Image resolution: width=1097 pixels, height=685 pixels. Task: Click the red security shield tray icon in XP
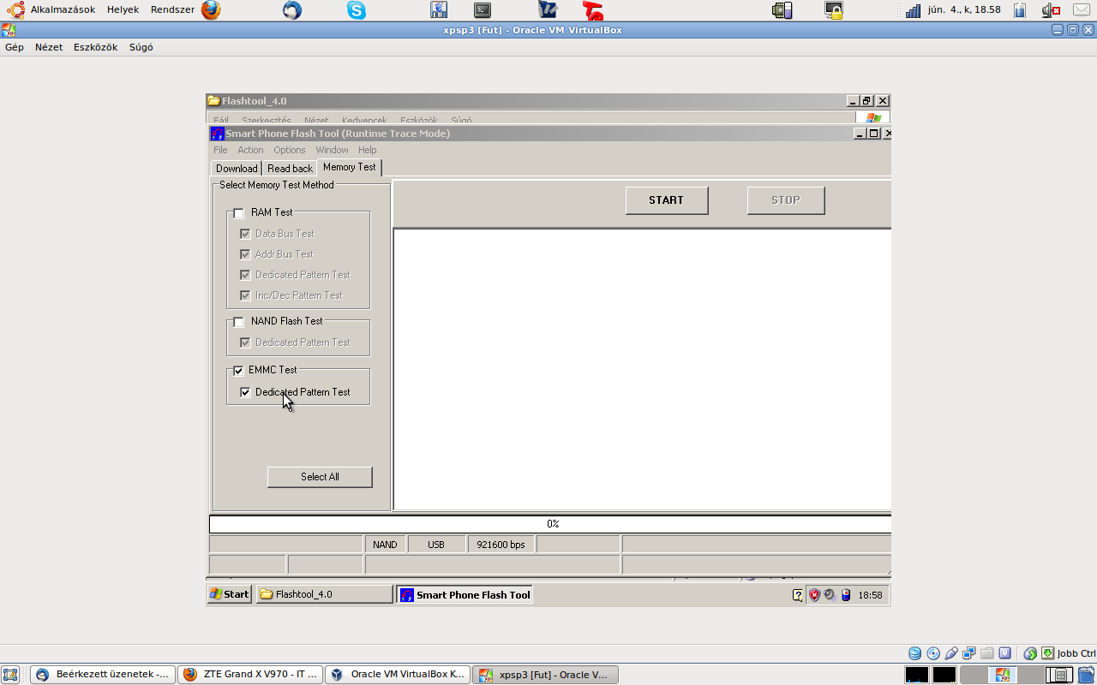click(814, 594)
